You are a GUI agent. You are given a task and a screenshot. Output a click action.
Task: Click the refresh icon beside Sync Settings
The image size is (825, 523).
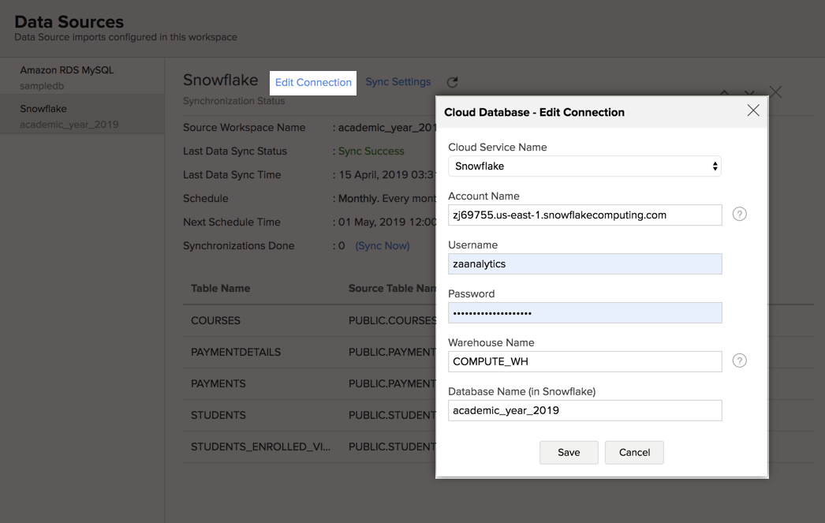tap(452, 82)
